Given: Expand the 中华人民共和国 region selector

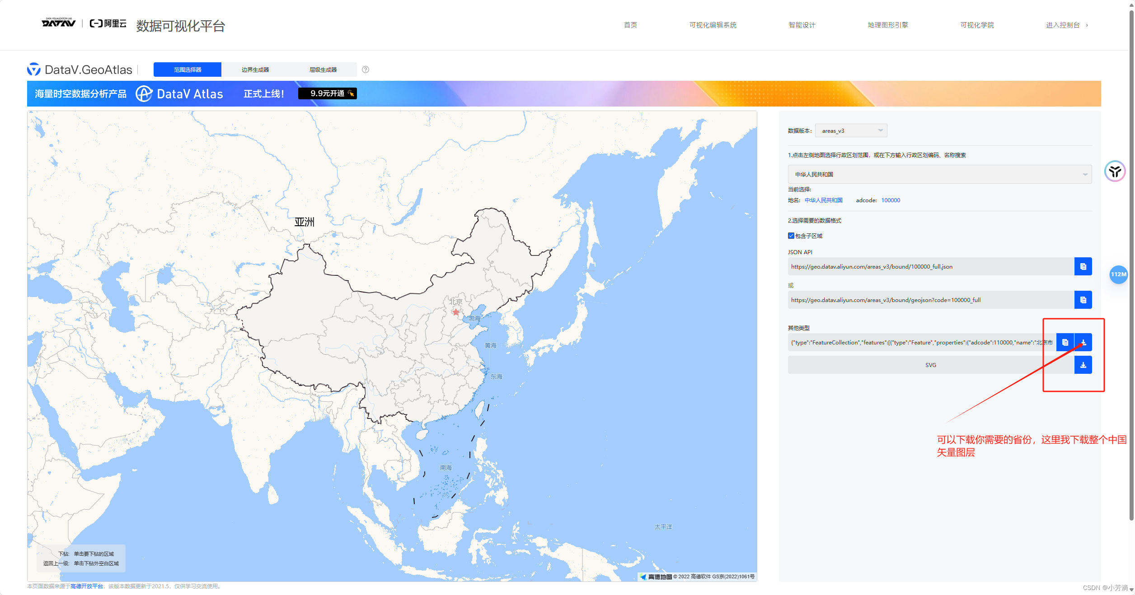Looking at the screenshot, I should 940,174.
